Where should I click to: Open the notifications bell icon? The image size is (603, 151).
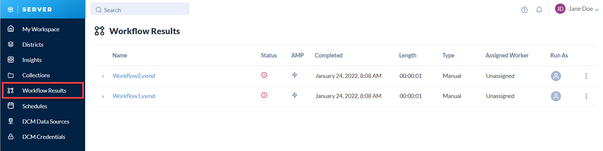[539, 10]
